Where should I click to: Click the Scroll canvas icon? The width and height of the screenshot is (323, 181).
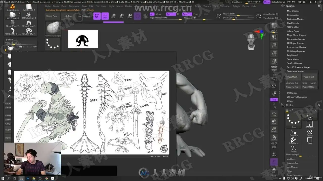click(x=274, y=37)
